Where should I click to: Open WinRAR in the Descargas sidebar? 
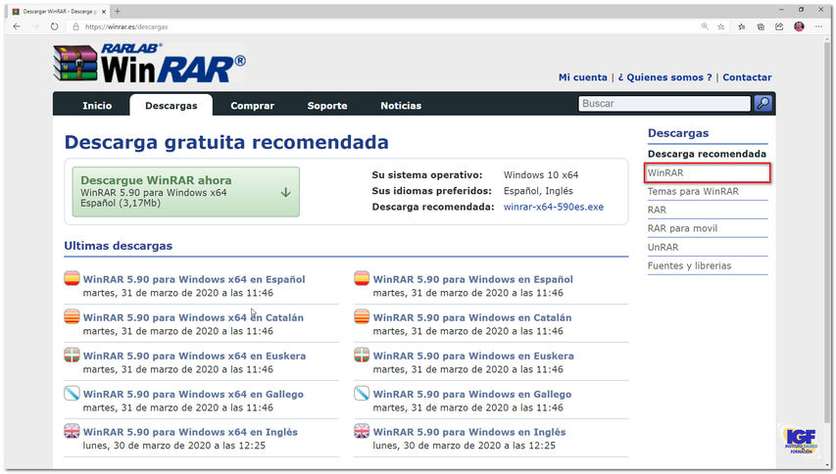[x=665, y=172]
